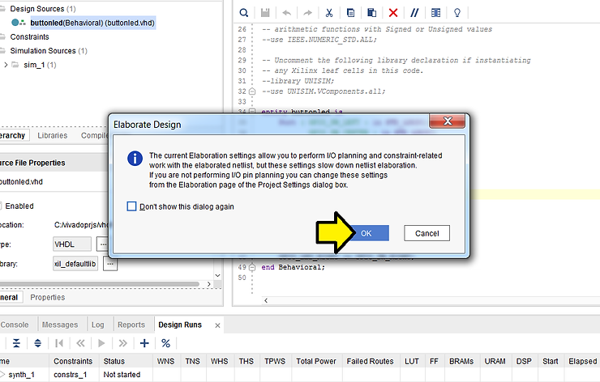Screen dimensions: 600x382
Task: Click the copy icon in editor toolbar
Action: click(x=350, y=13)
